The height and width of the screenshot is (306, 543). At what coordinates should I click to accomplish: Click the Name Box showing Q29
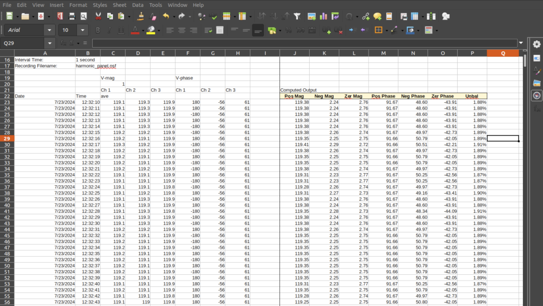pos(21,42)
